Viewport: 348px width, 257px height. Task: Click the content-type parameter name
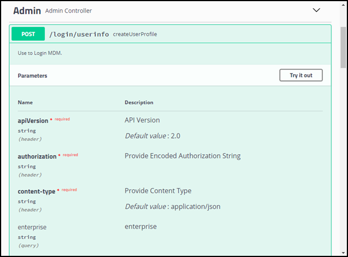click(x=36, y=191)
